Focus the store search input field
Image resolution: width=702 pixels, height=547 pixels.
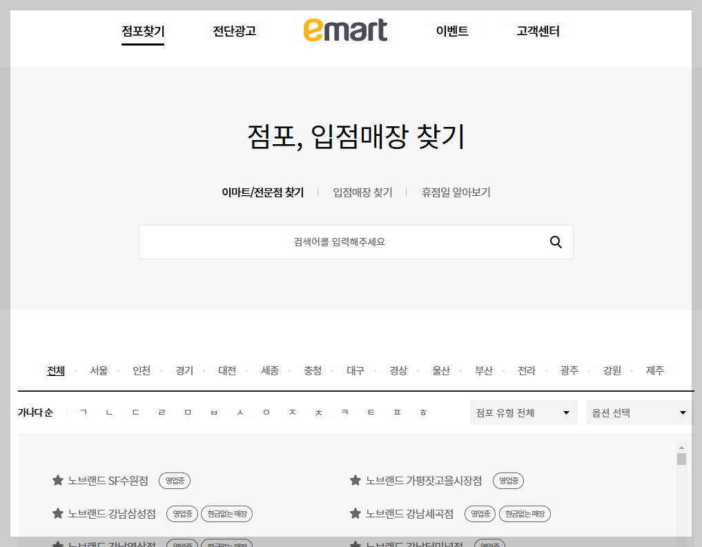pyautogui.click(x=356, y=242)
